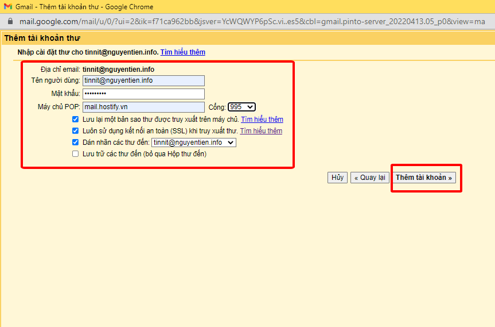Toggle 'Lưu lại một bản sao thư' checkbox
Viewport: 495px width, 327px height.
(75, 119)
